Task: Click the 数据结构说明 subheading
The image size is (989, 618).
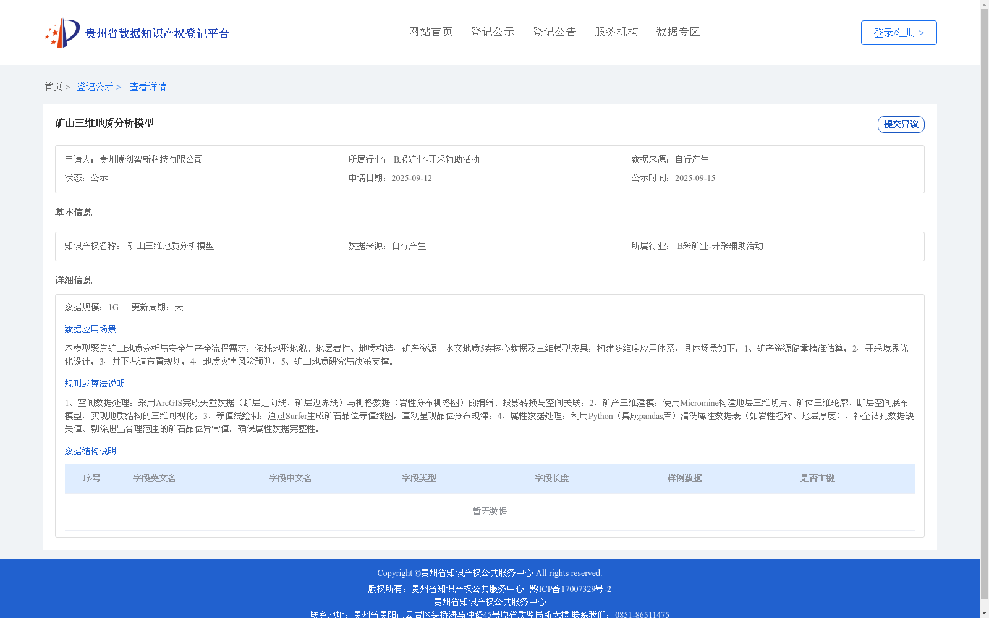Action: 90,451
